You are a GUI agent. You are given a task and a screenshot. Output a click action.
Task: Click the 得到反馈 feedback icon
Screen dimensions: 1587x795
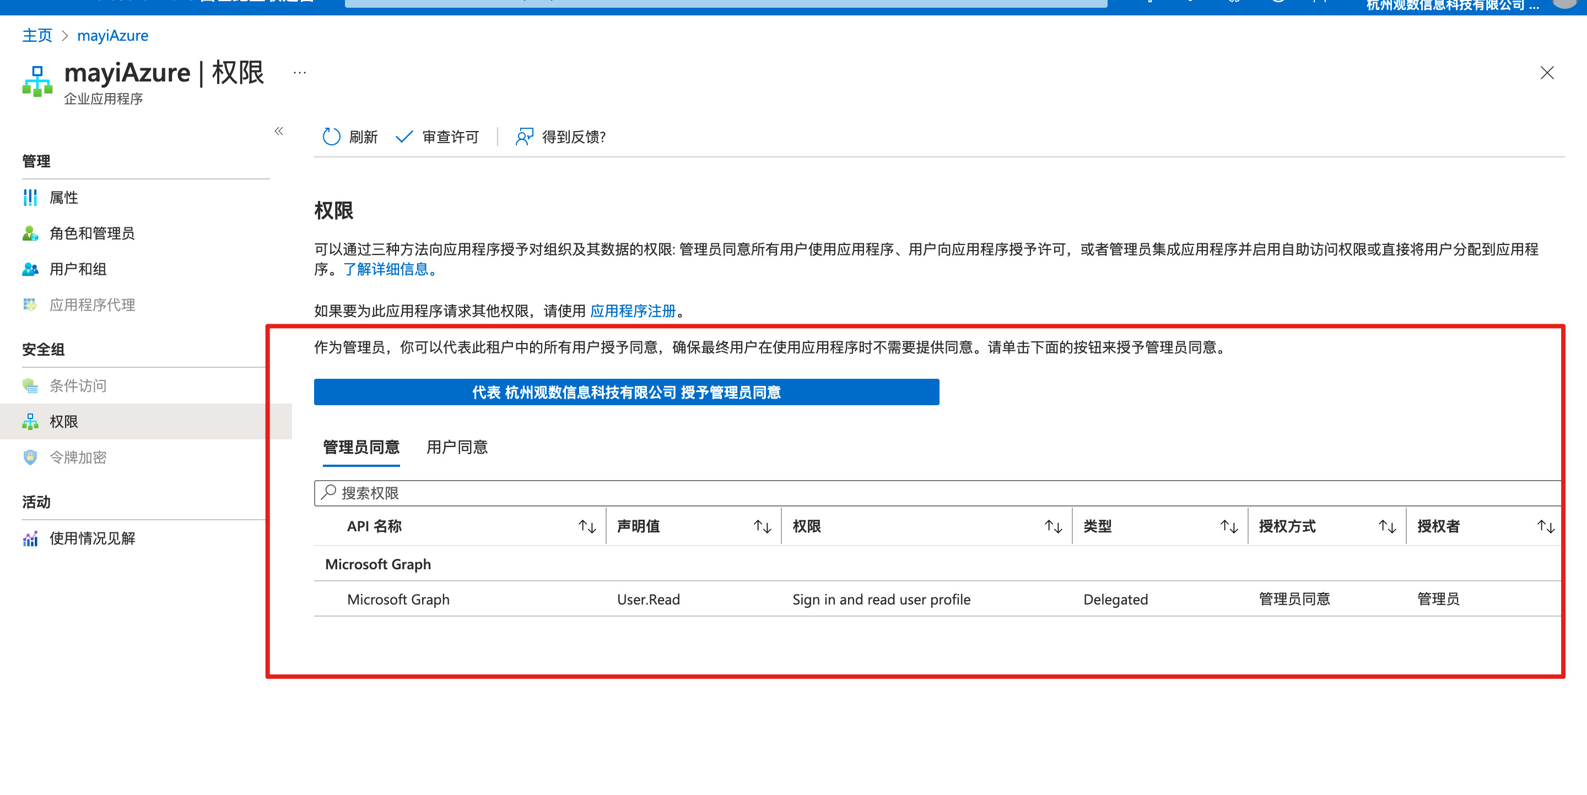[523, 137]
